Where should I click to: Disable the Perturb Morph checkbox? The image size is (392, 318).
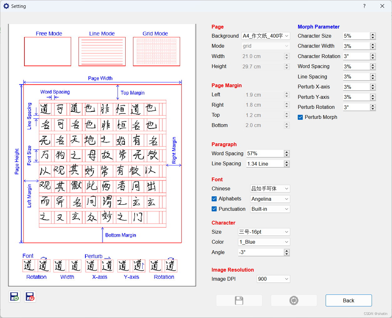coord(300,117)
